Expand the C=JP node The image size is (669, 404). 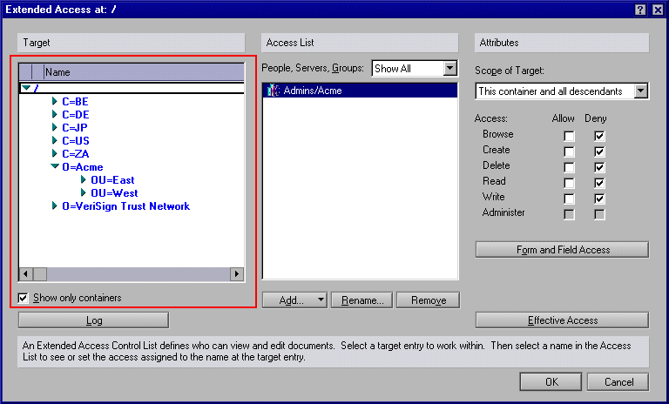pos(54,127)
